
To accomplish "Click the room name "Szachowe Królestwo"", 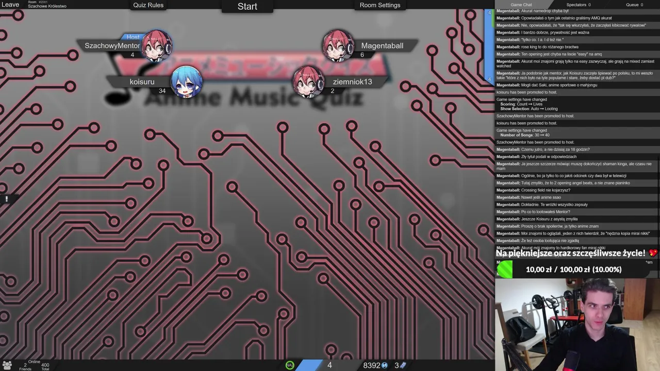I will pyautogui.click(x=47, y=6).
